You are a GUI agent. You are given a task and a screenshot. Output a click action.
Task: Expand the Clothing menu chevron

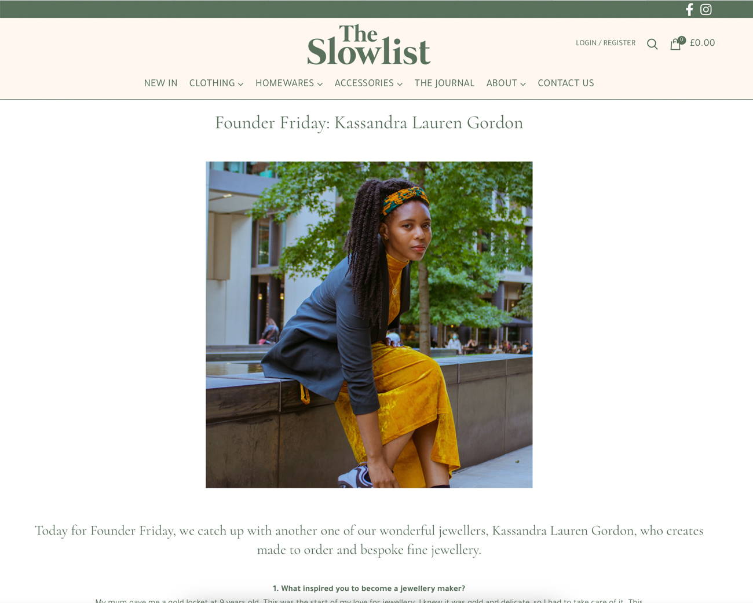[240, 84]
